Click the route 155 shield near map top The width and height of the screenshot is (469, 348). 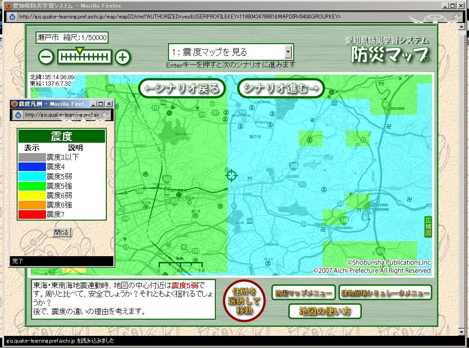(x=110, y=88)
